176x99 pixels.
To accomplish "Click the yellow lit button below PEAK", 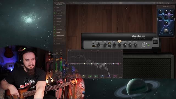I will click(93, 46).
